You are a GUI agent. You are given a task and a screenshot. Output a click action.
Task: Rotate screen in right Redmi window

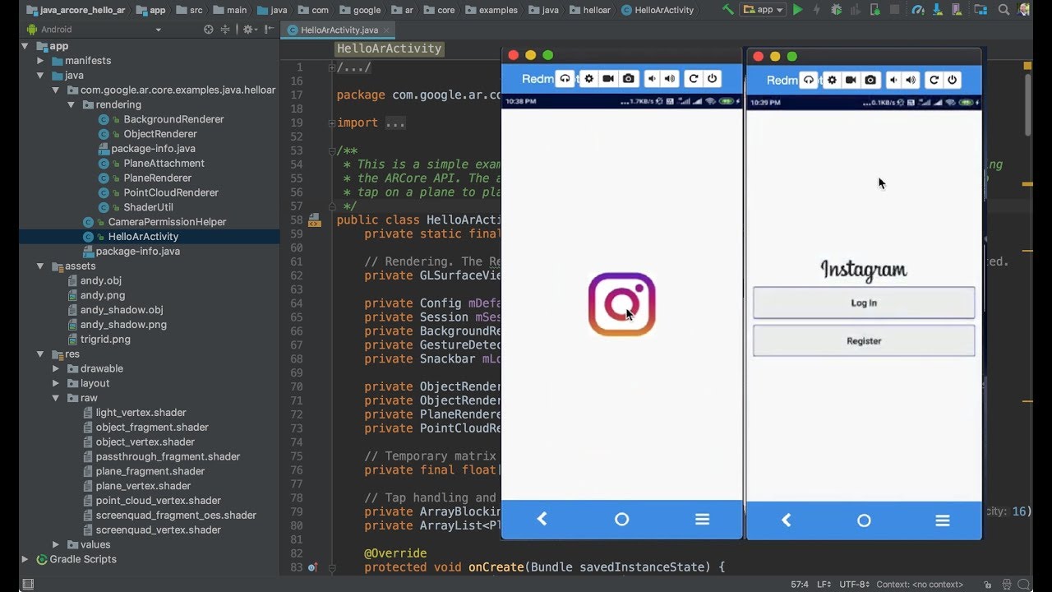934,80
